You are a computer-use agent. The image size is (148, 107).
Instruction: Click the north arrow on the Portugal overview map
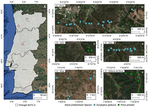click(x=45, y=7)
